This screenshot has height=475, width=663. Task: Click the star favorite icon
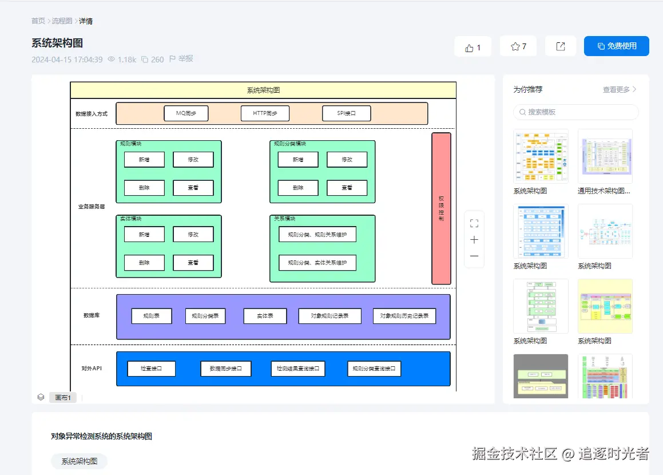(x=515, y=47)
